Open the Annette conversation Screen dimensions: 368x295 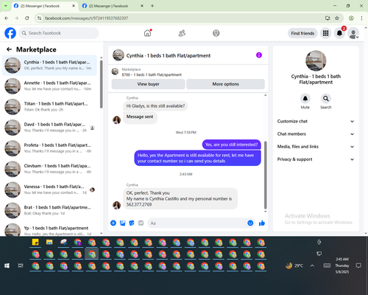[x=49, y=86]
